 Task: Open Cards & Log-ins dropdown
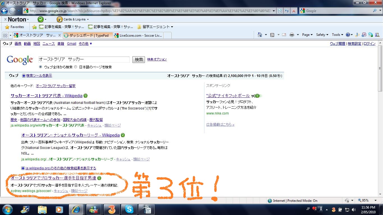point(88,20)
